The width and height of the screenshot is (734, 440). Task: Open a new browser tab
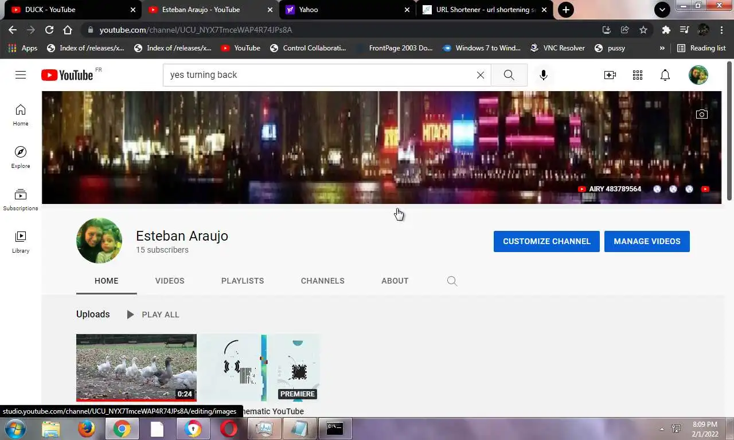(x=566, y=10)
